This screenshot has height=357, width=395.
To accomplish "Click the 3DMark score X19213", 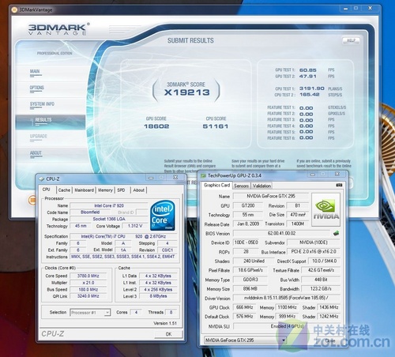I will (x=187, y=92).
